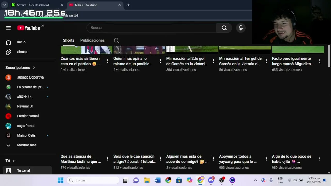Screen dimensions: 331x186
Task: Open xRON444 channel avatar
Action: (9, 97)
